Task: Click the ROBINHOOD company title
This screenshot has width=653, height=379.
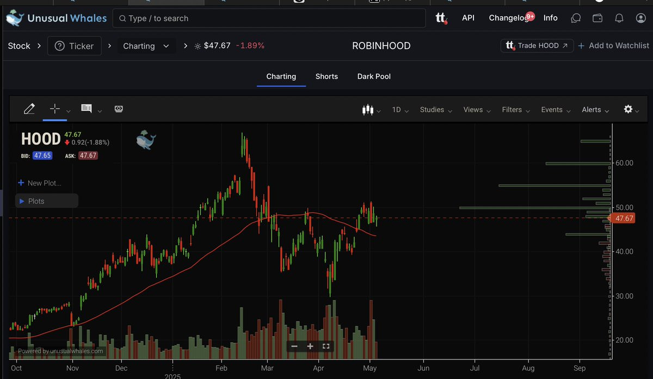Action: point(381,46)
